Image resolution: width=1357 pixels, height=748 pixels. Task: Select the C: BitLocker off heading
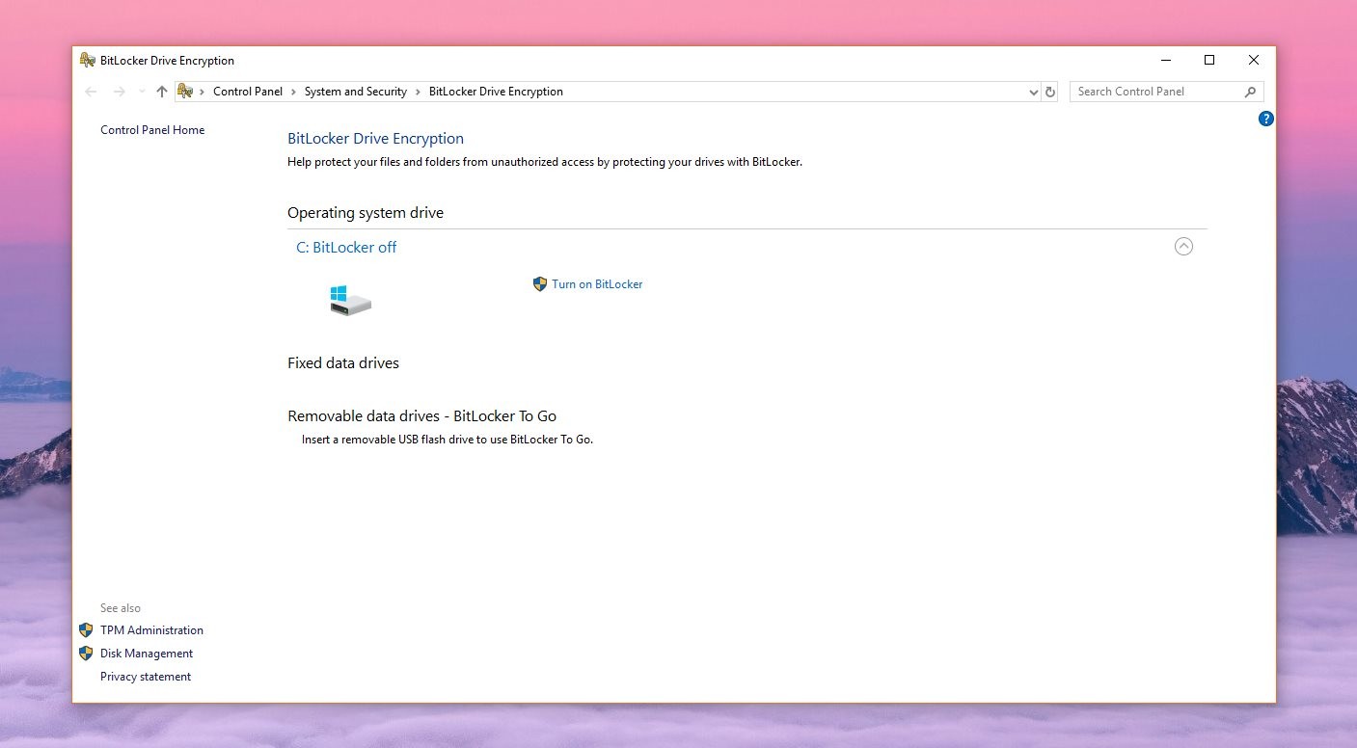point(346,248)
